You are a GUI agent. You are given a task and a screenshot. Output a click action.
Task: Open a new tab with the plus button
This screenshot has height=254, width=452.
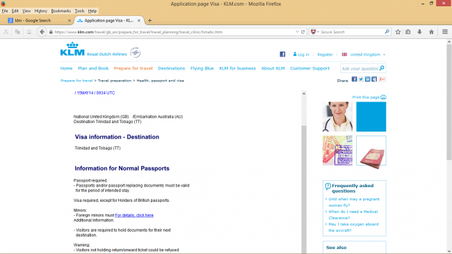click(150, 20)
